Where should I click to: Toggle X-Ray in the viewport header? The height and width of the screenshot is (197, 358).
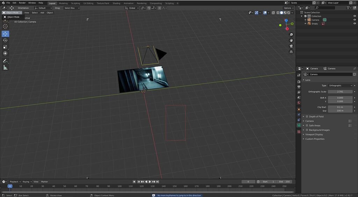point(273,13)
